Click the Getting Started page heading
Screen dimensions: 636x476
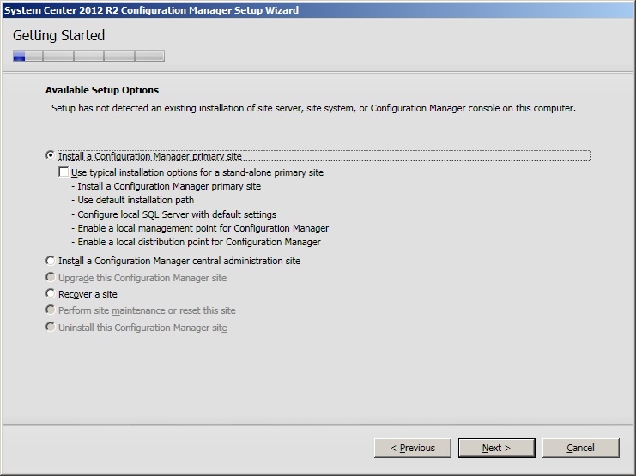point(58,36)
